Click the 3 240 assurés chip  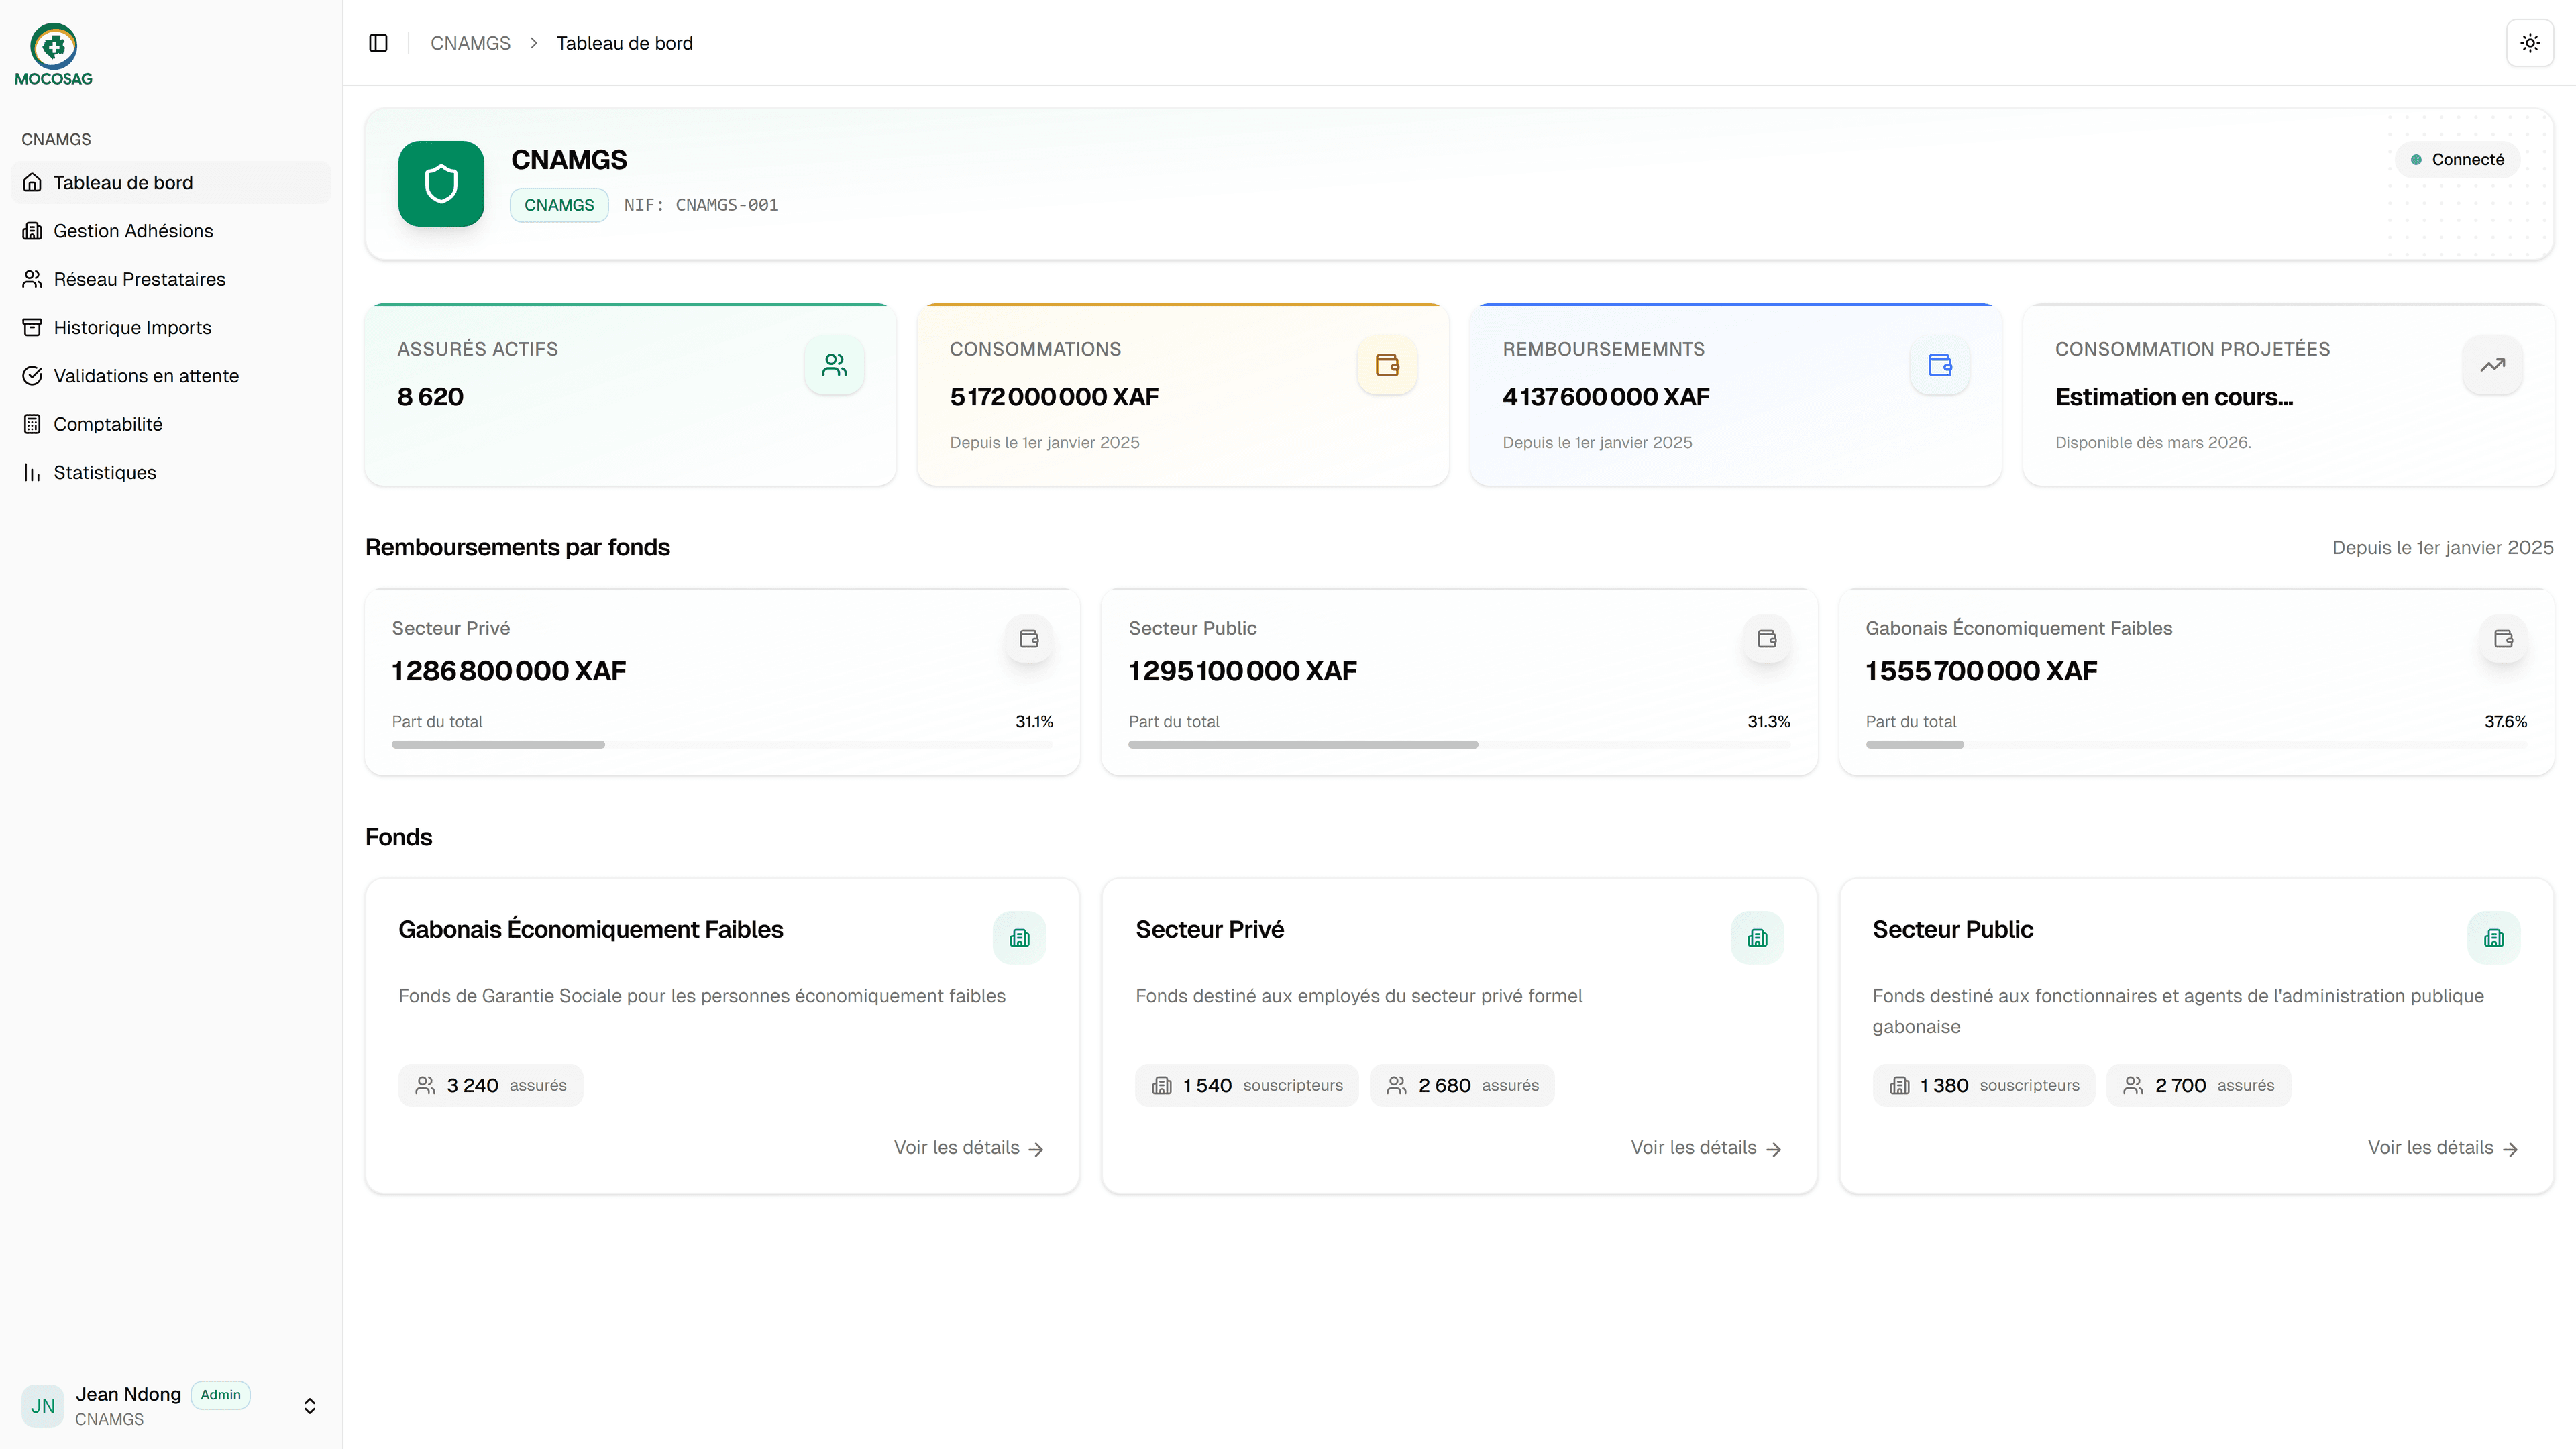(x=491, y=1086)
